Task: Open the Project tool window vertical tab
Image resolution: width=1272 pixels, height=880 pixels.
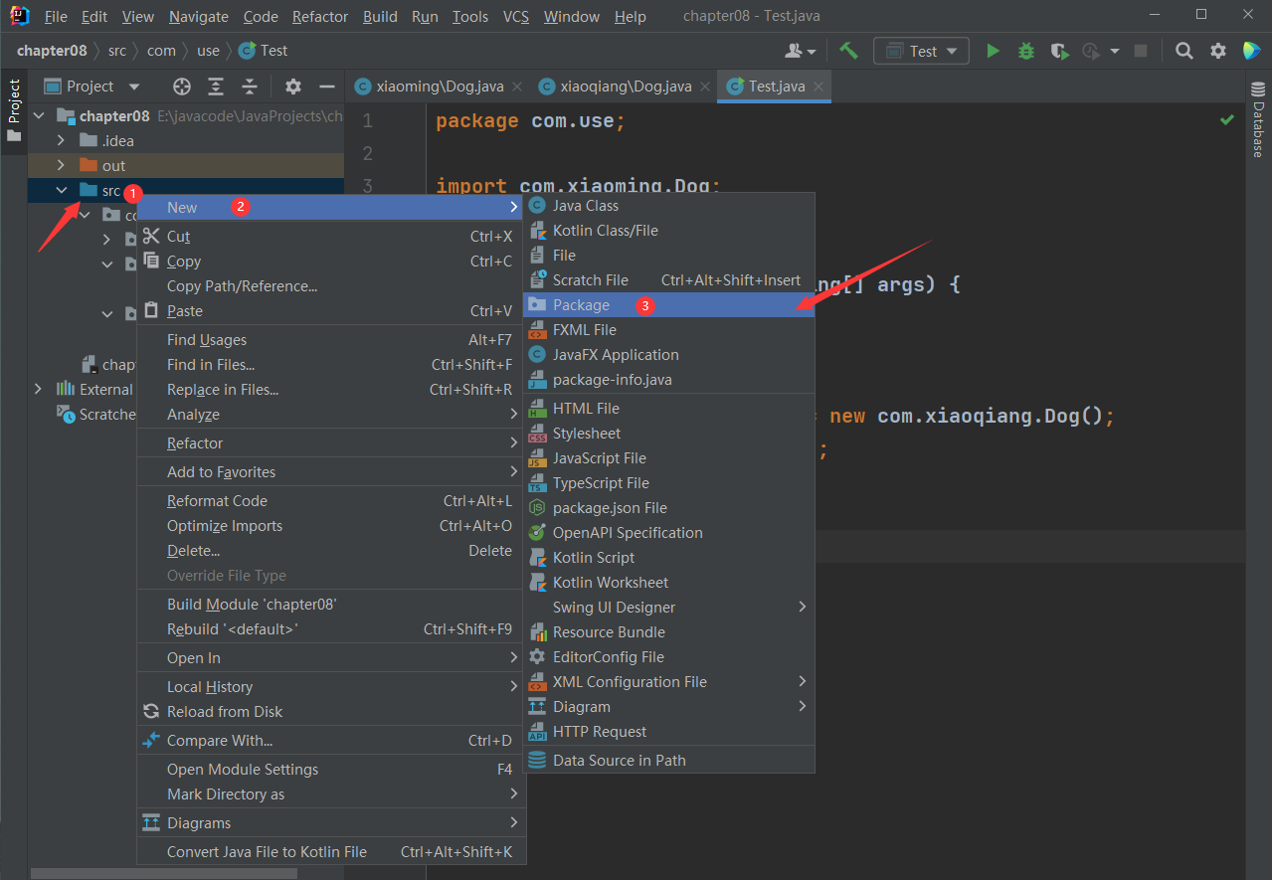Action: (14, 110)
